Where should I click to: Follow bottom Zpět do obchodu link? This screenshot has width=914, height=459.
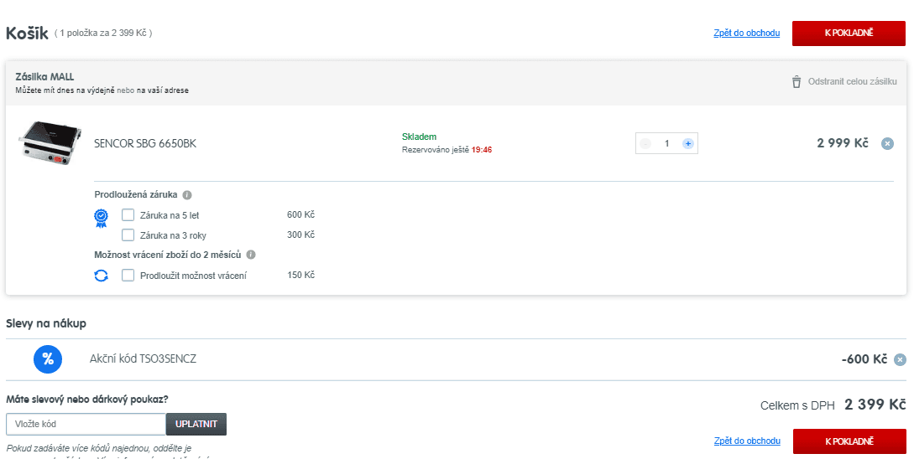tap(747, 441)
